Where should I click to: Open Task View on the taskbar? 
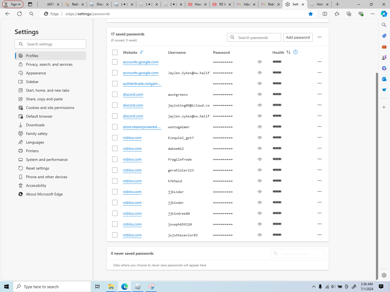point(97,287)
